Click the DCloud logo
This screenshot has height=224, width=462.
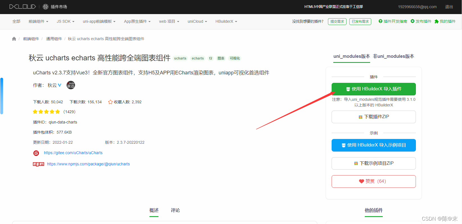click(x=22, y=6)
